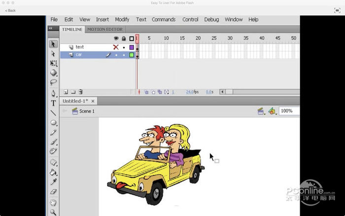Select the Eraser tool
The height and width of the screenshot is (216, 345).
[x=53, y=191]
